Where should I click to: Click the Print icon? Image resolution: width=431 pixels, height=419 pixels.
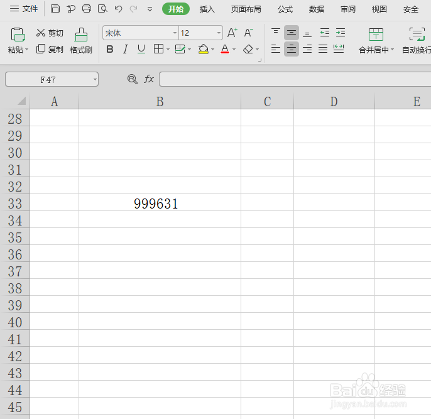point(87,9)
